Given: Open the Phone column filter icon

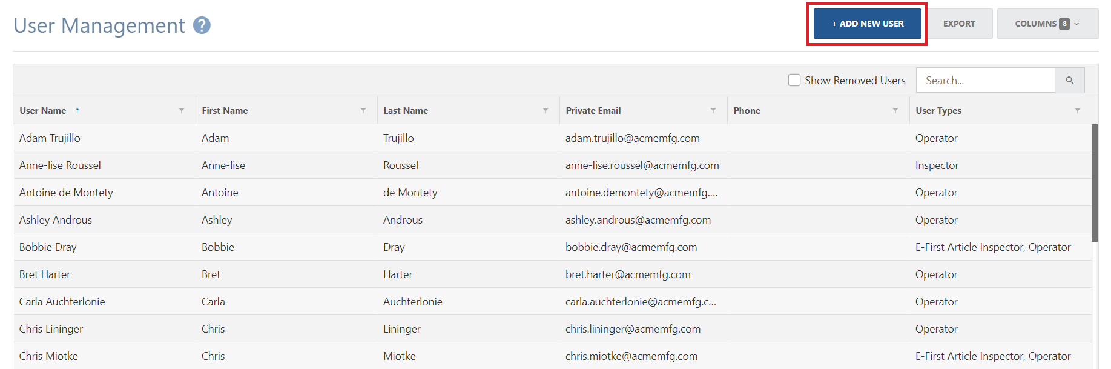Looking at the screenshot, I should pos(895,110).
